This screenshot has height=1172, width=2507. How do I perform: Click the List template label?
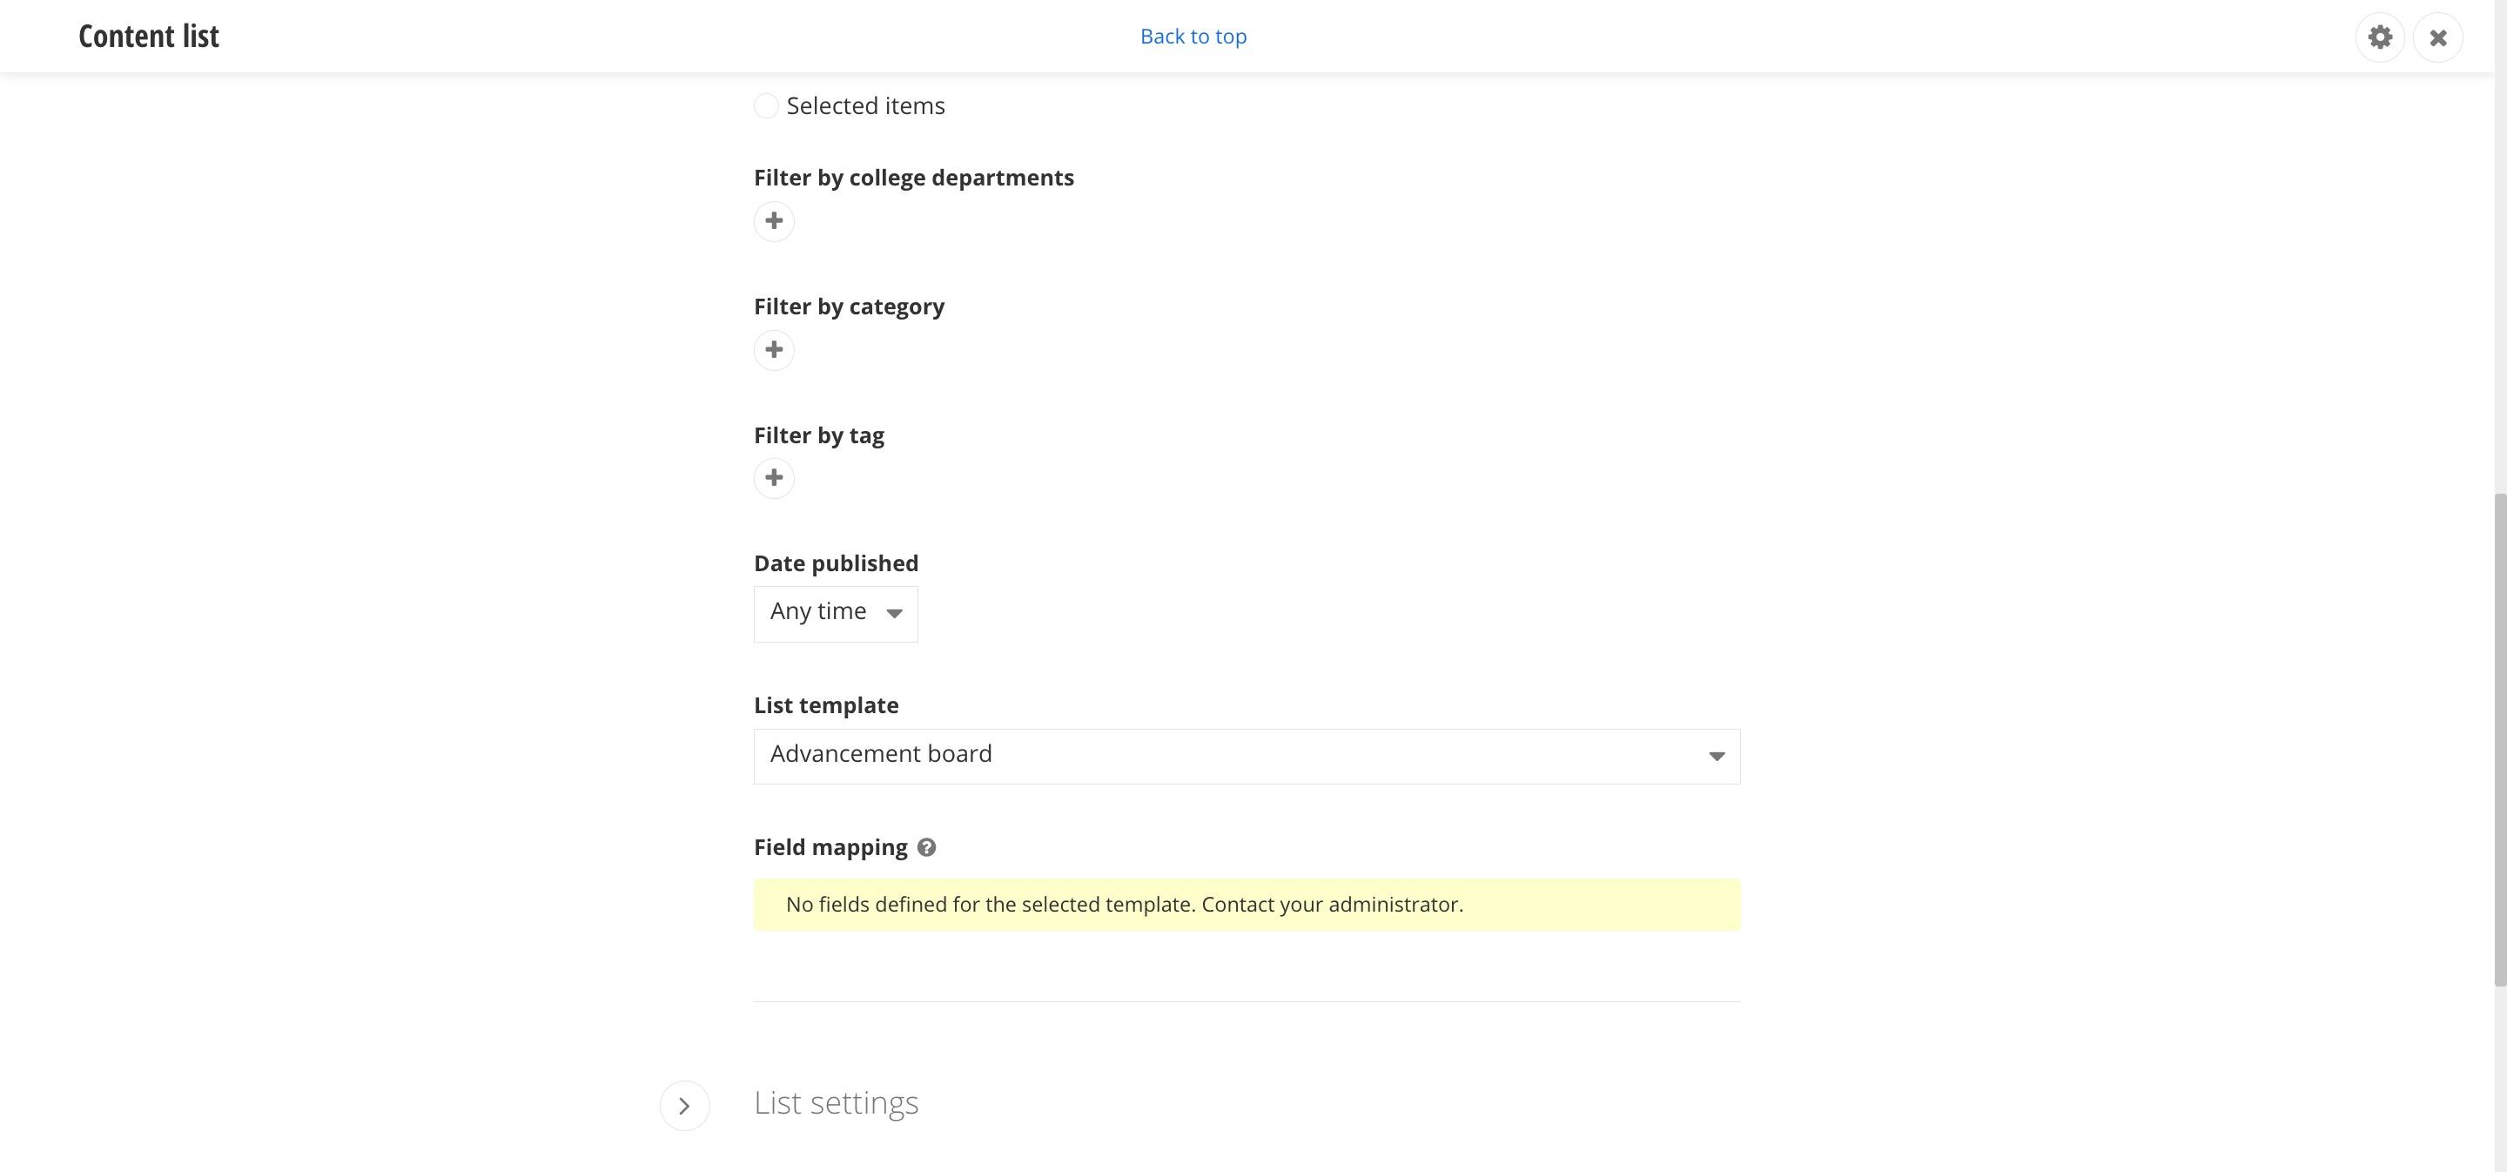pyautogui.click(x=826, y=704)
